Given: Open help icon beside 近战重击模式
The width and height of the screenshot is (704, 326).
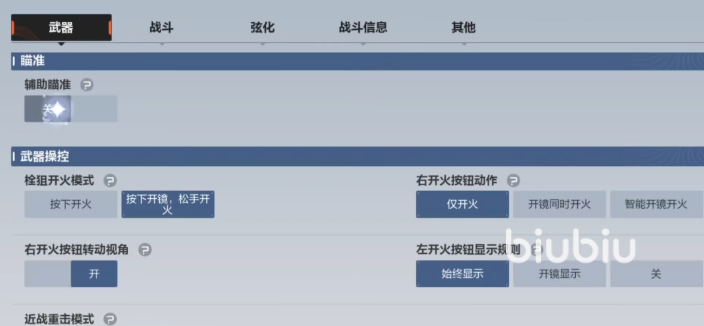Looking at the screenshot, I should pyautogui.click(x=110, y=320).
